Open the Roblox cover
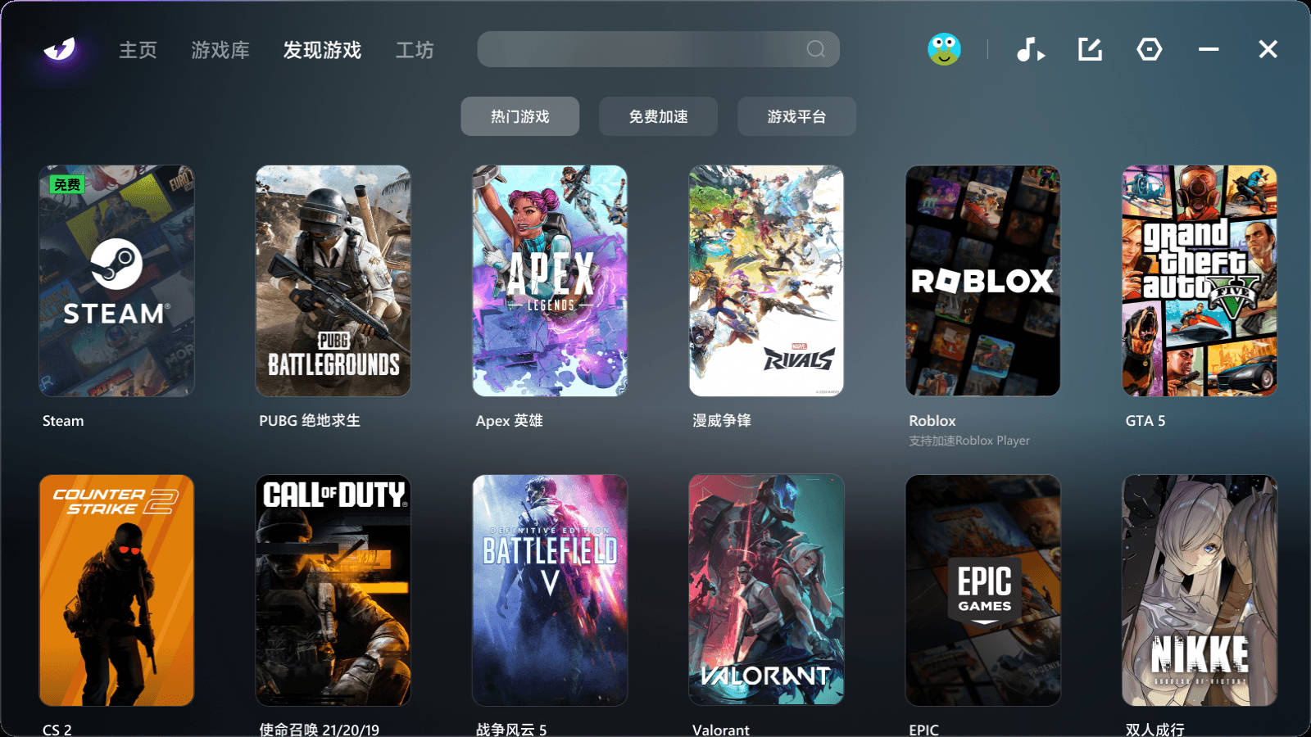 pos(982,281)
